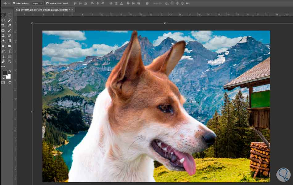Select the Horizontal Type tool

point(10,51)
